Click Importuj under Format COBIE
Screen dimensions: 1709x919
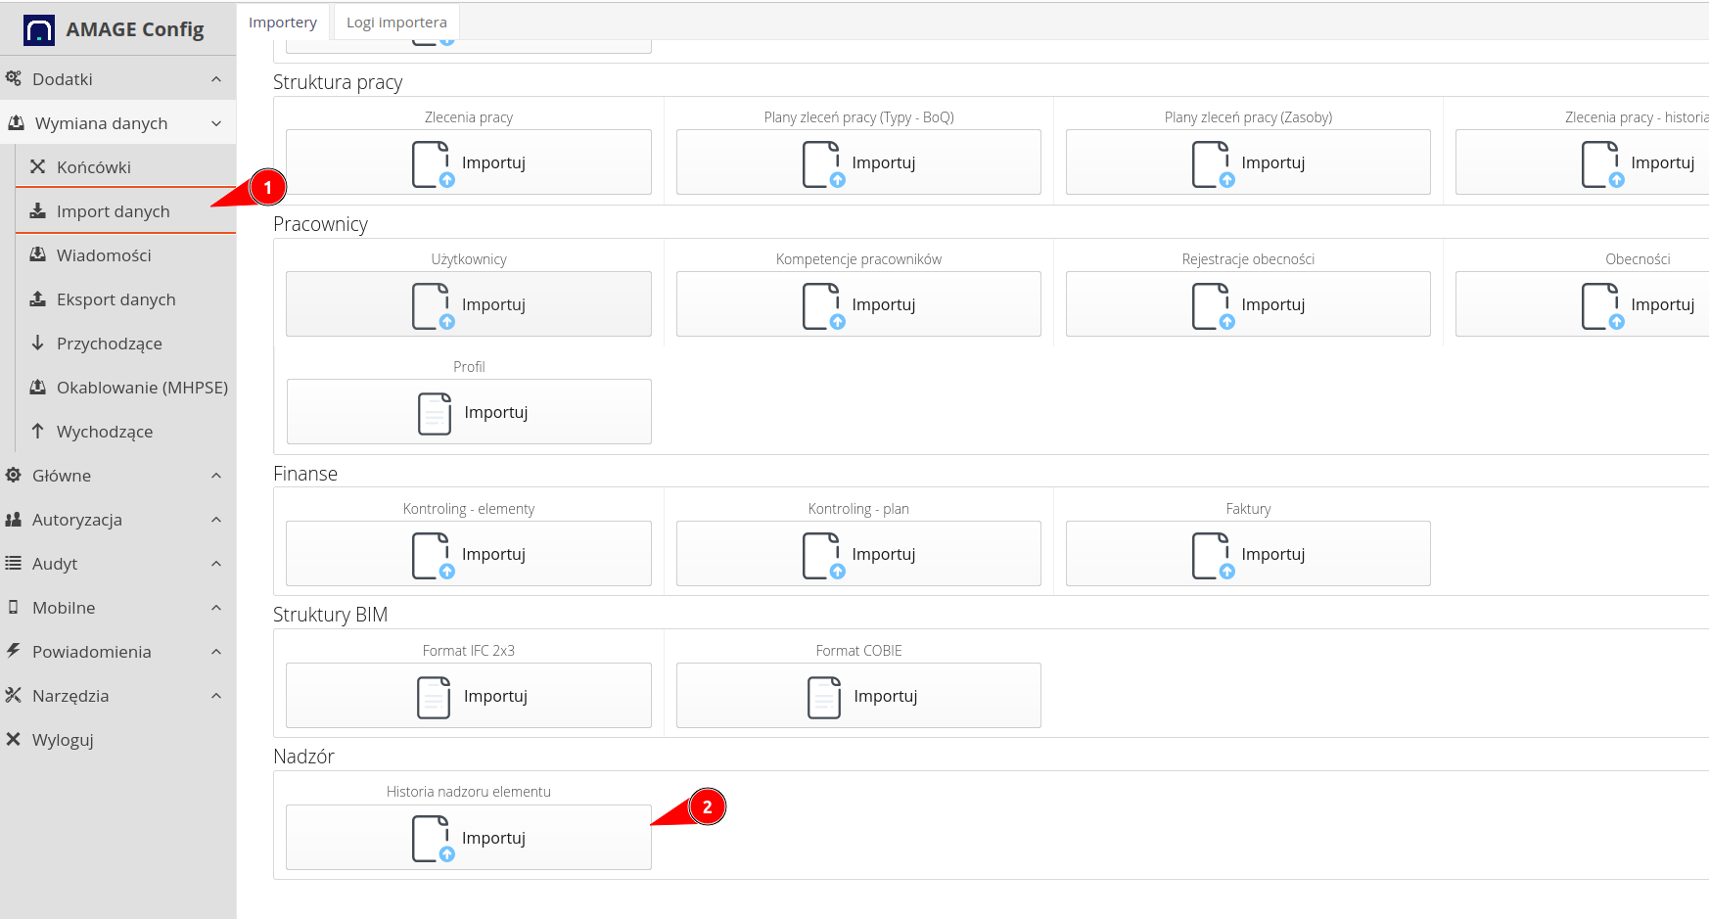857,695
